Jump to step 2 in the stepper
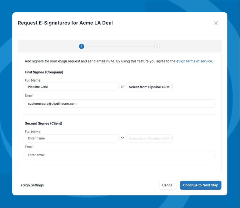This screenshot has width=240, height=208. pos(157,47)
